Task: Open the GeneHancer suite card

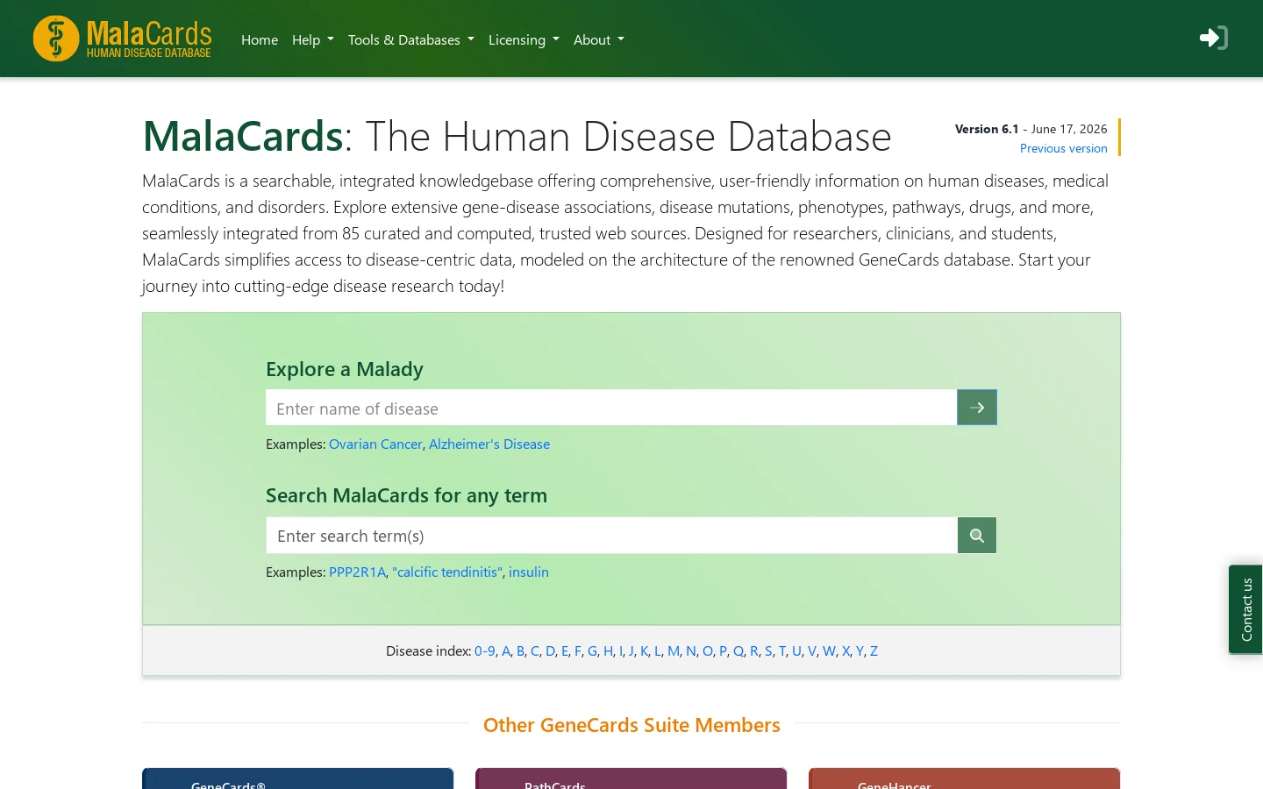Action: (x=965, y=778)
